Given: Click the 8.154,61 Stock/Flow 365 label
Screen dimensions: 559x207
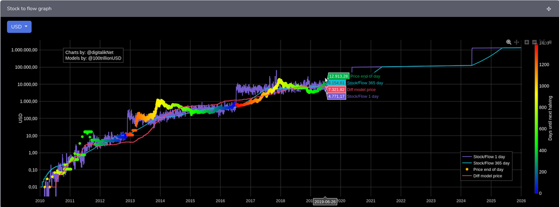Looking at the screenshot, I should pos(336,83).
